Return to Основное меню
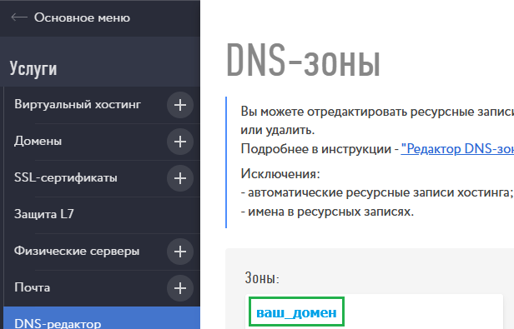 (x=82, y=17)
